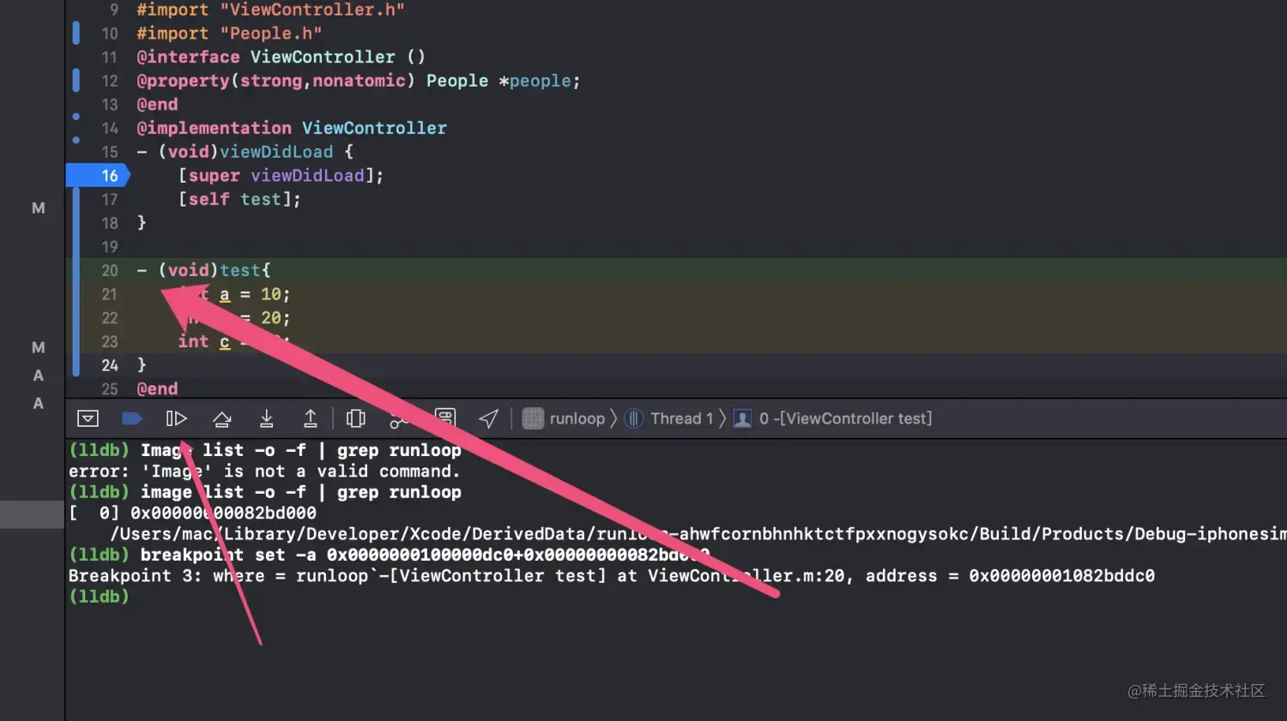Click the @end keyword on line 13
This screenshot has width=1287, height=721.
[x=157, y=105]
